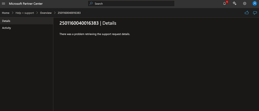Click breadcrumb ticket number 2501160040016383

pyautogui.click(x=69, y=13)
